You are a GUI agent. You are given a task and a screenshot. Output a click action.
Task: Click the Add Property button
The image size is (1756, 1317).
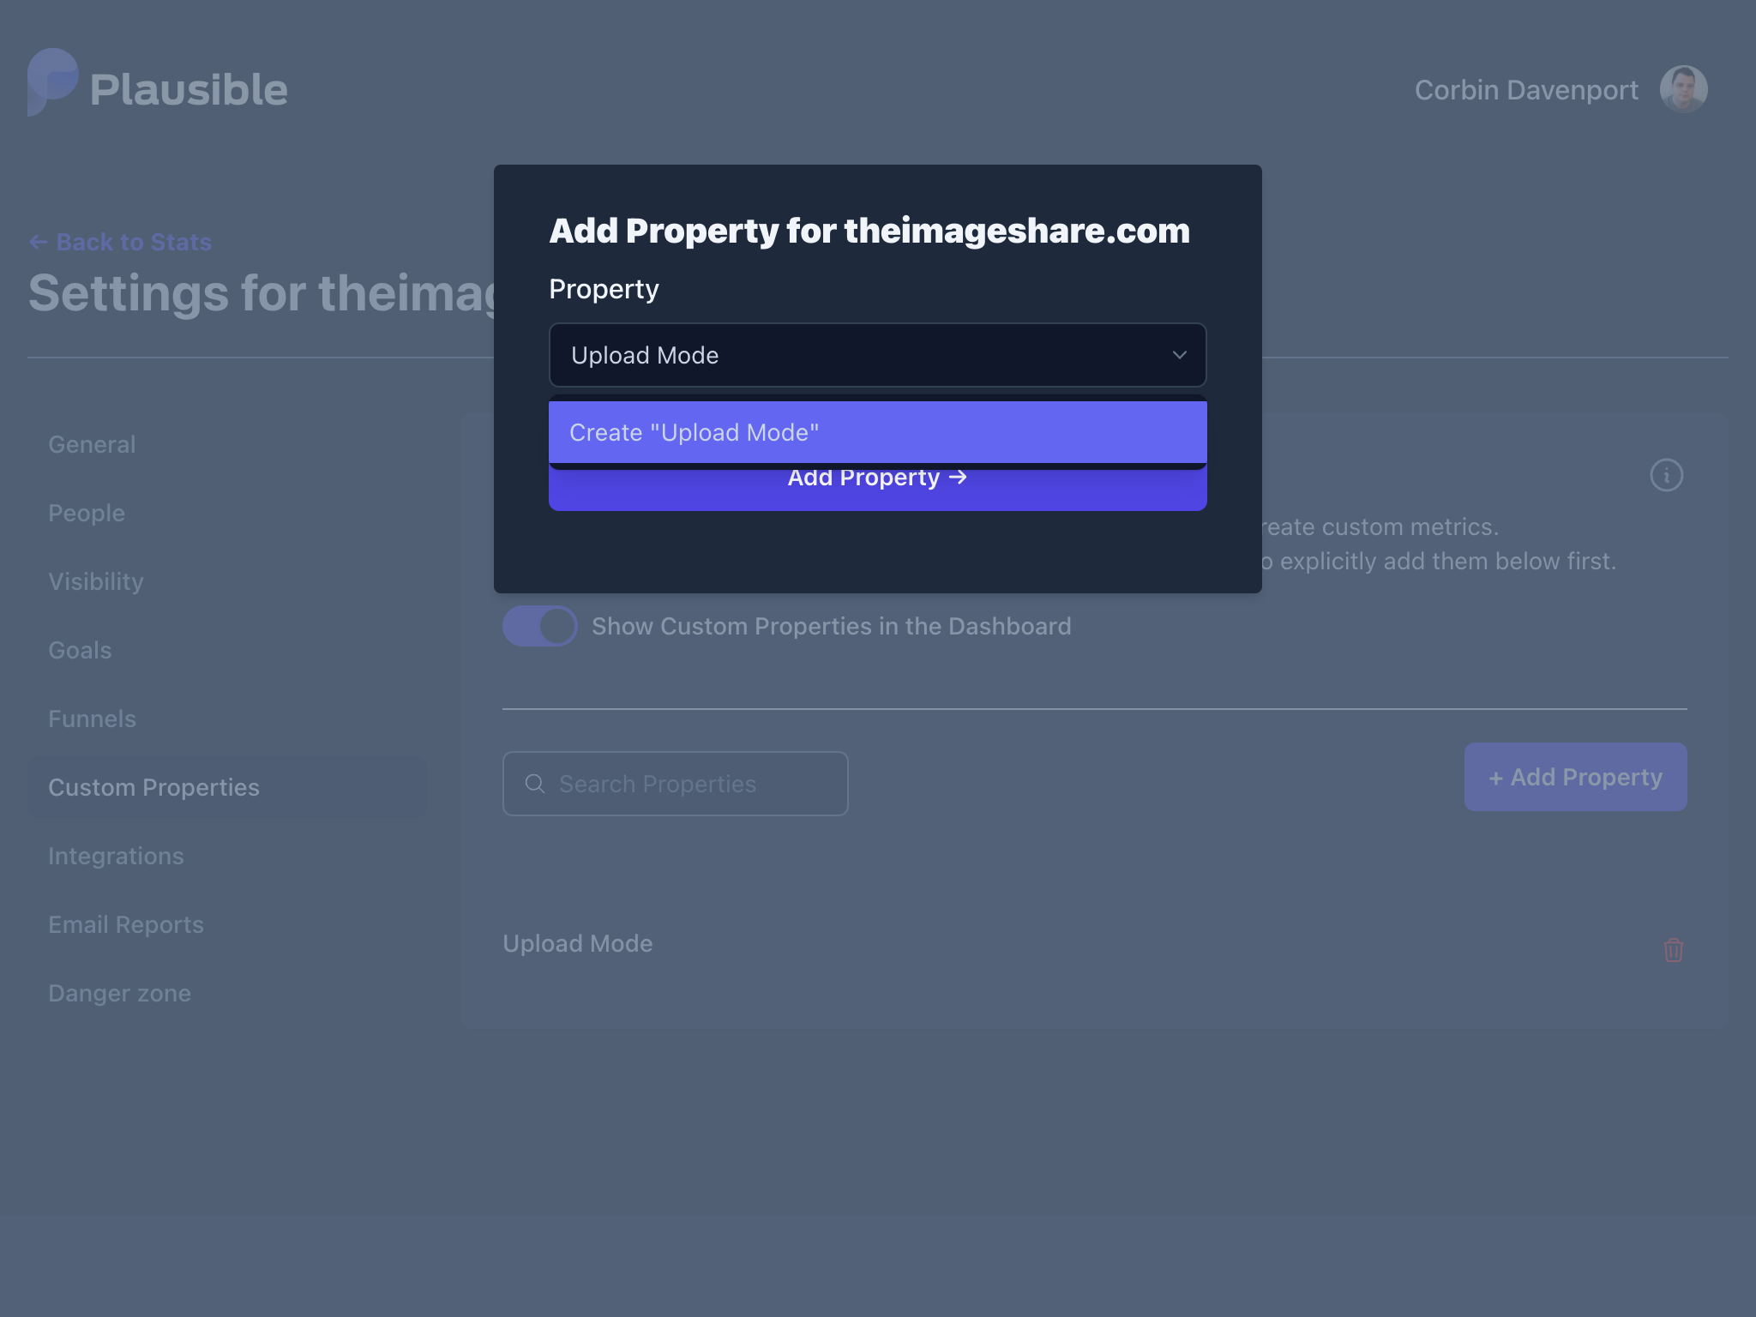pyautogui.click(x=876, y=476)
